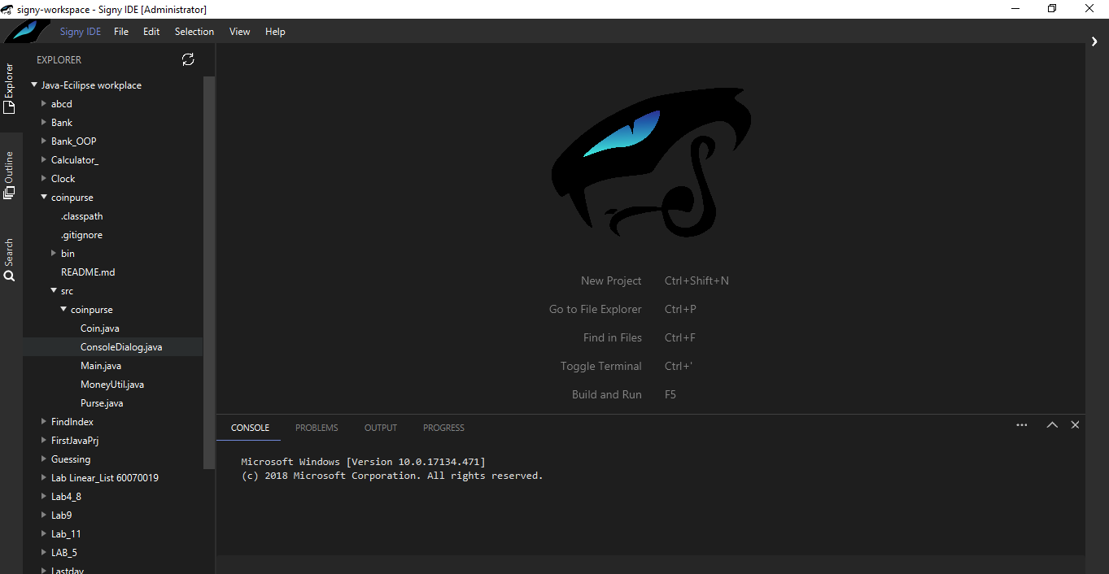Screen dimensions: 1109x574
Task: Open the console panel more options menu
Action: tap(1022, 425)
